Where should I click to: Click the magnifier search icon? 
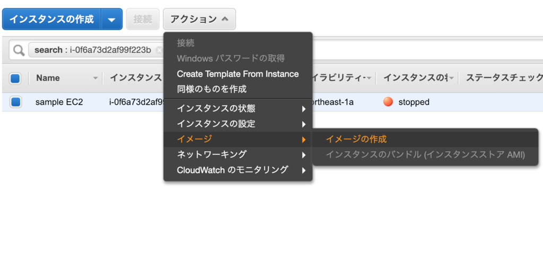pos(19,51)
